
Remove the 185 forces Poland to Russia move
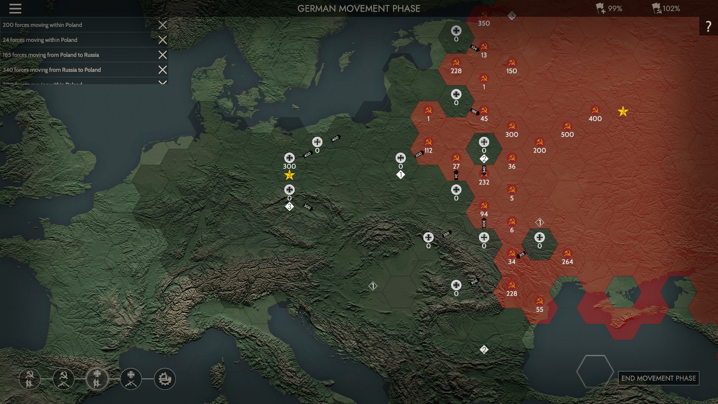(x=162, y=55)
